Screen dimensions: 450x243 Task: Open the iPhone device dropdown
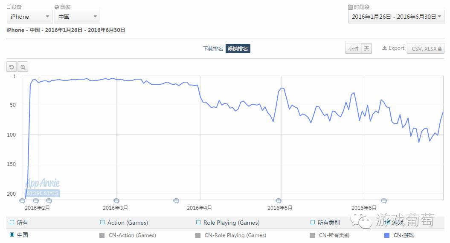tap(29, 17)
